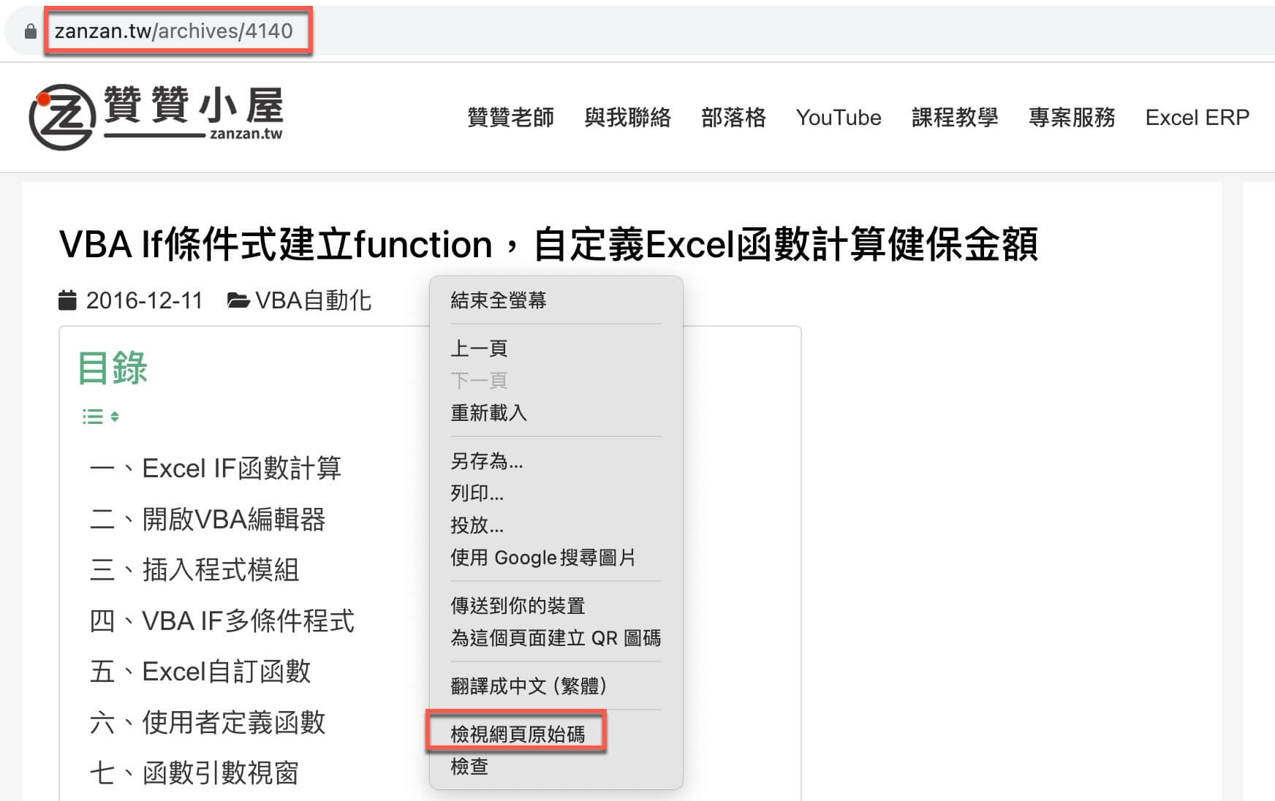This screenshot has height=801, width=1275.
Task: Choose 使用 Google 搜尋圖片 menu item
Action: tap(556, 558)
